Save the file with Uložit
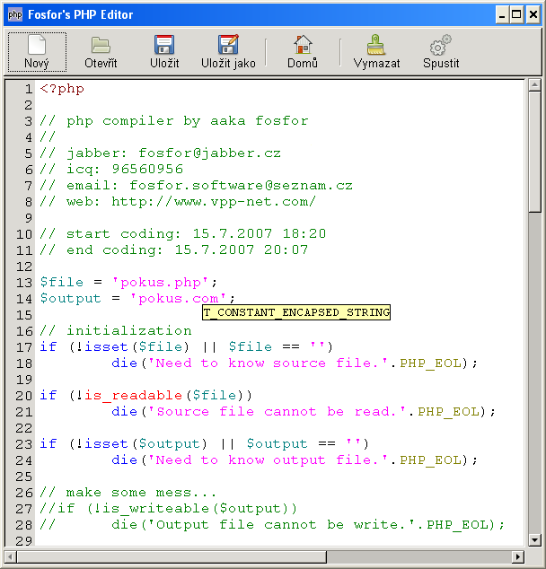 pyautogui.click(x=164, y=52)
